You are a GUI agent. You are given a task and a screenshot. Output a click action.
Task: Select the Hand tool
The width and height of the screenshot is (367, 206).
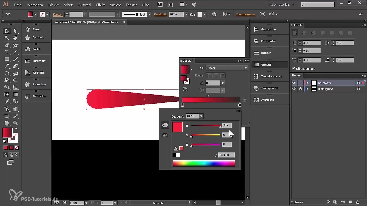7,123
